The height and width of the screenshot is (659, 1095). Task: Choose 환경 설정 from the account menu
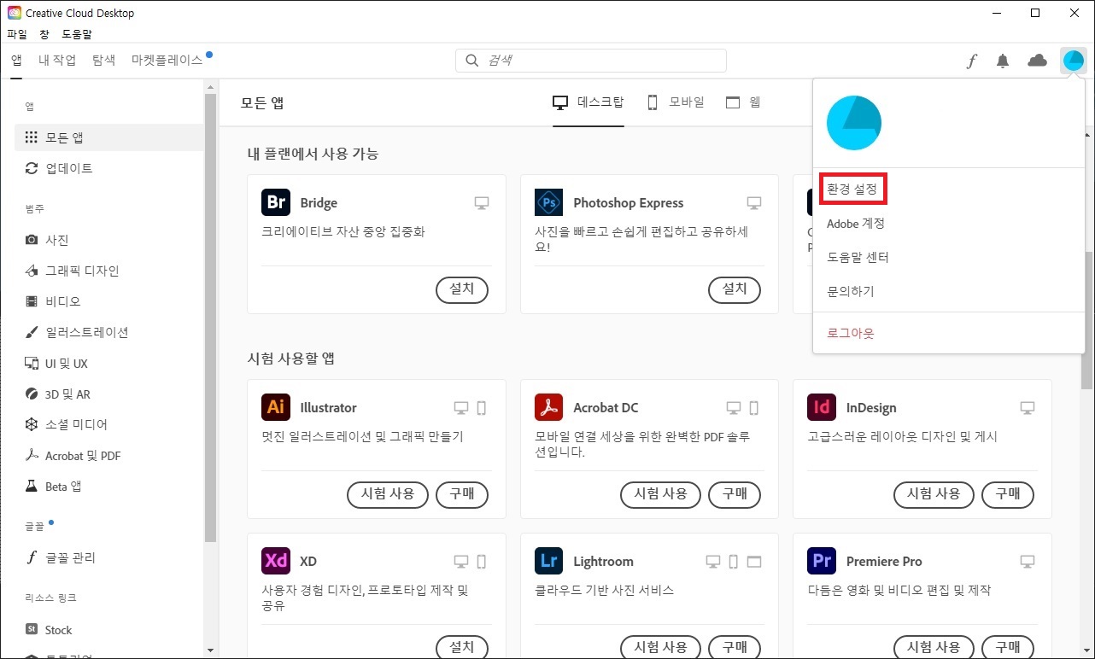(852, 189)
